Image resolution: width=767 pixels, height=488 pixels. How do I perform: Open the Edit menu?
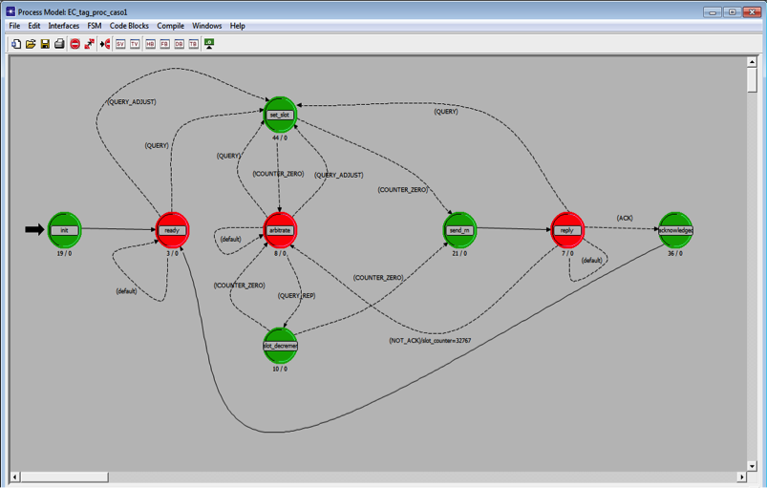[x=34, y=26]
